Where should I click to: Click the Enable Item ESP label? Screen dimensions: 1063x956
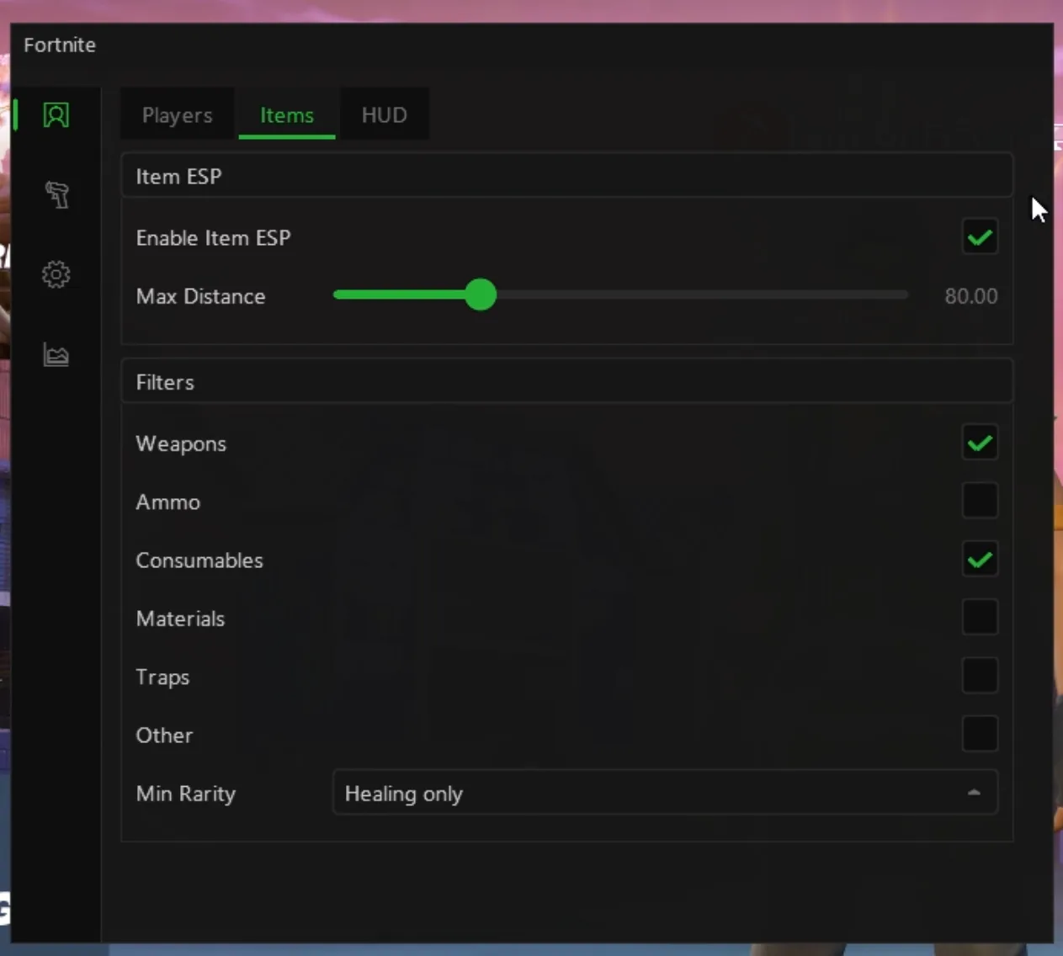tap(213, 238)
